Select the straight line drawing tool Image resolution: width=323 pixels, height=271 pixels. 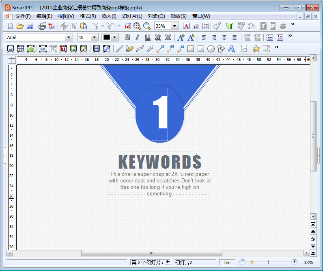click(119, 49)
